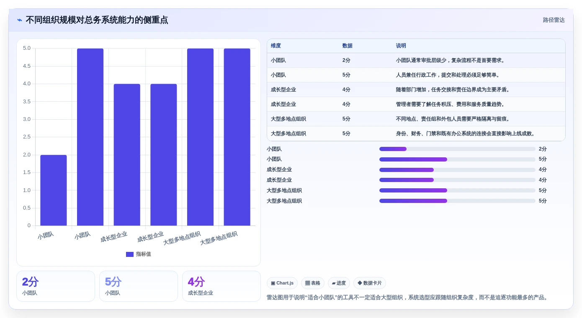Open the 5分 小团队 summary card
The width and height of the screenshot is (582, 318).
pyautogui.click(x=139, y=286)
